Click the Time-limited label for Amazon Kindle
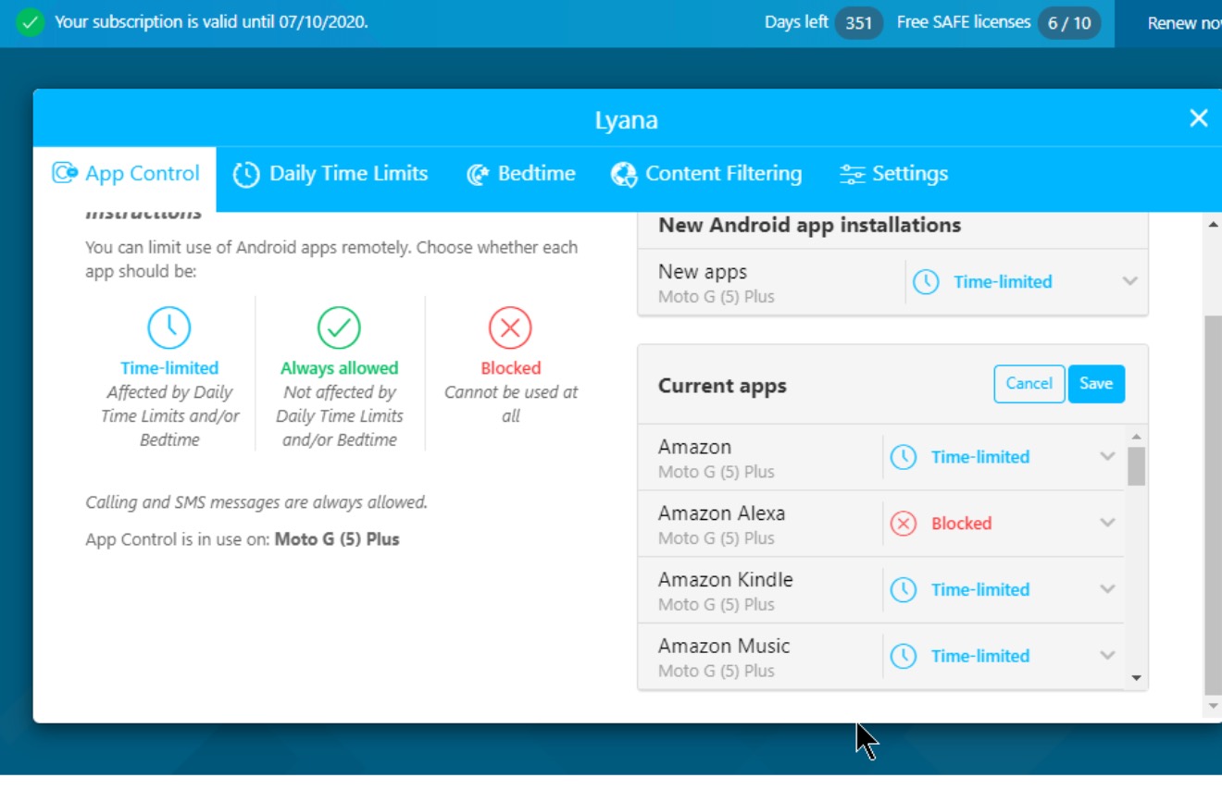 (x=979, y=590)
